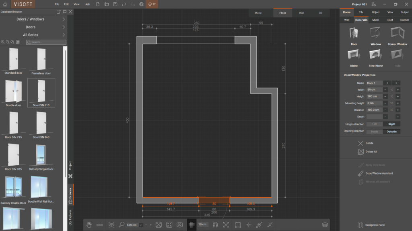
Task: Increase Distance with plus button
Action: coord(398,110)
